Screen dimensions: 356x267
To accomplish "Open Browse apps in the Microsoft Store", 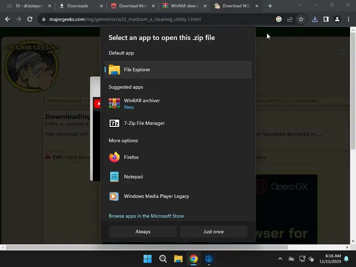I will 146,216.
